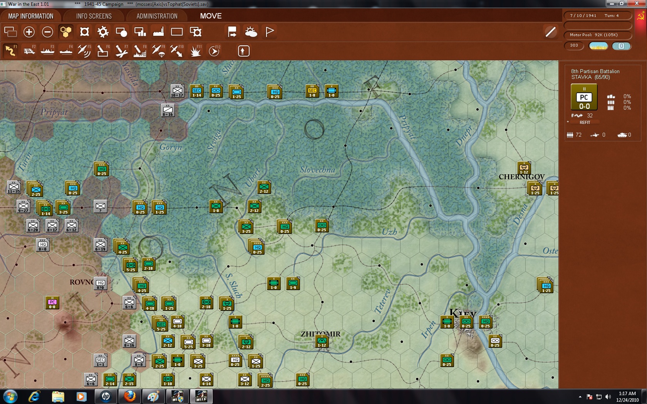Select the F11 explosion icon mode
Screen dimensions: 647x404
click(195, 50)
